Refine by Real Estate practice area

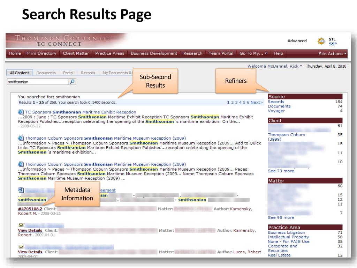coord(279,255)
